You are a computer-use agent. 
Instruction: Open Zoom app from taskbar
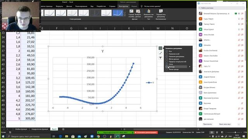(x=92, y=136)
